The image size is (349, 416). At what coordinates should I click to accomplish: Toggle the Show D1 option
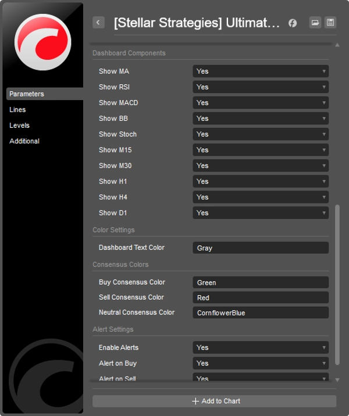260,213
